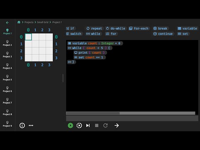The height and width of the screenshot is (150, 200).
Task: Open Project 8 in the sidebar
Action: (7, 112)
